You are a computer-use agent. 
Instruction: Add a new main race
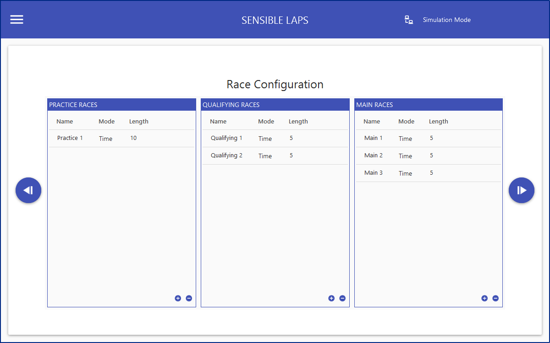tap(484, 298)
